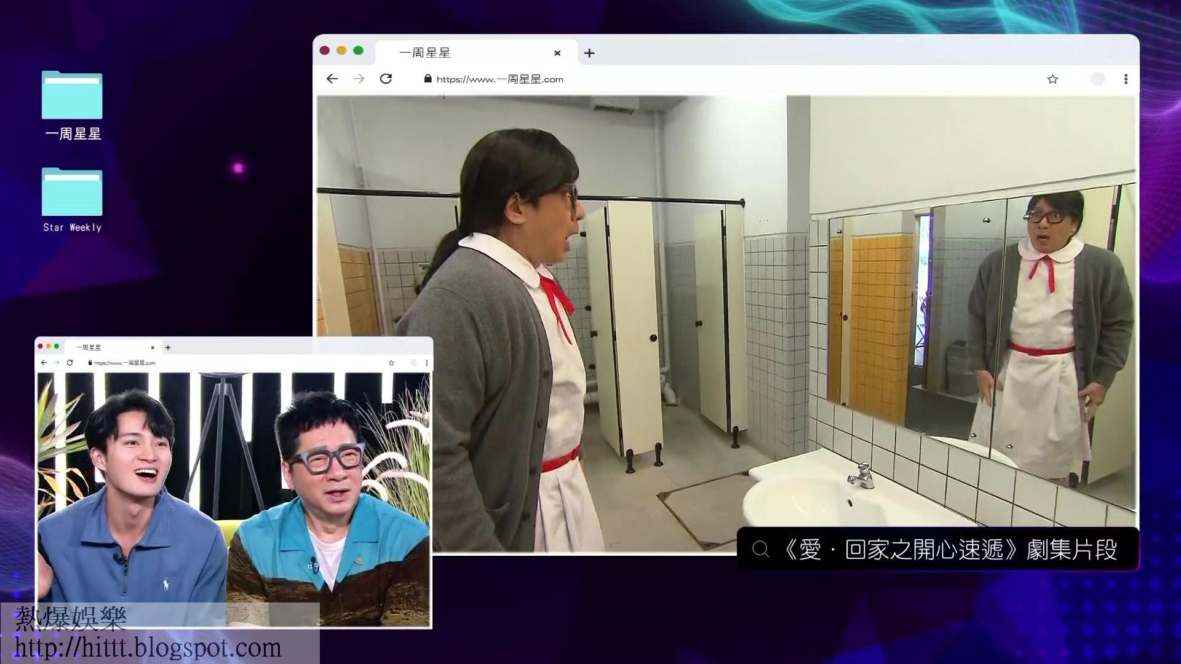Open the three-dot menu in the small browser
Screen dimensions: 1181x664
pos(427,363)
